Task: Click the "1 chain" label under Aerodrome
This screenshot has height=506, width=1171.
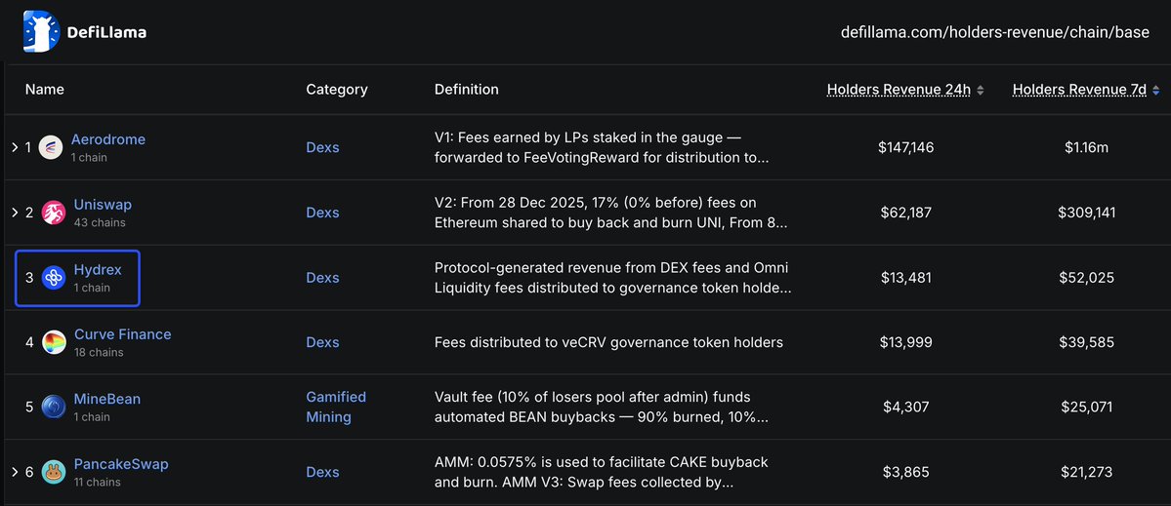Action: tap(89, 157)
